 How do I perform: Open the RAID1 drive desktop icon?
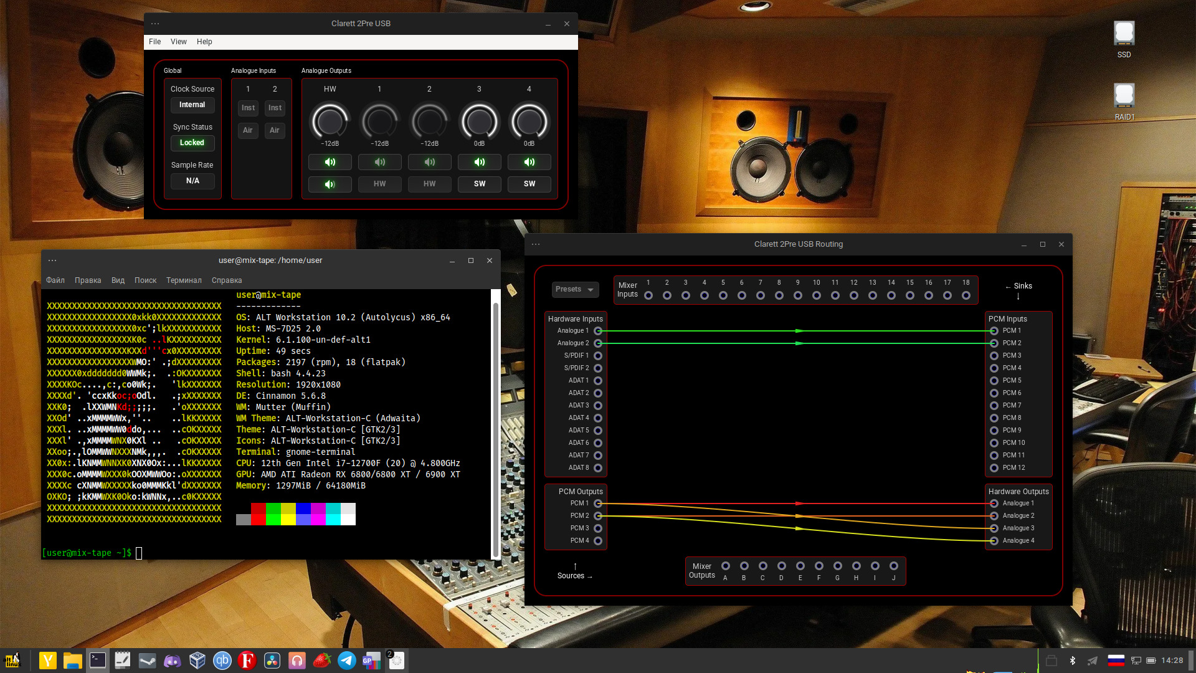1124,102
